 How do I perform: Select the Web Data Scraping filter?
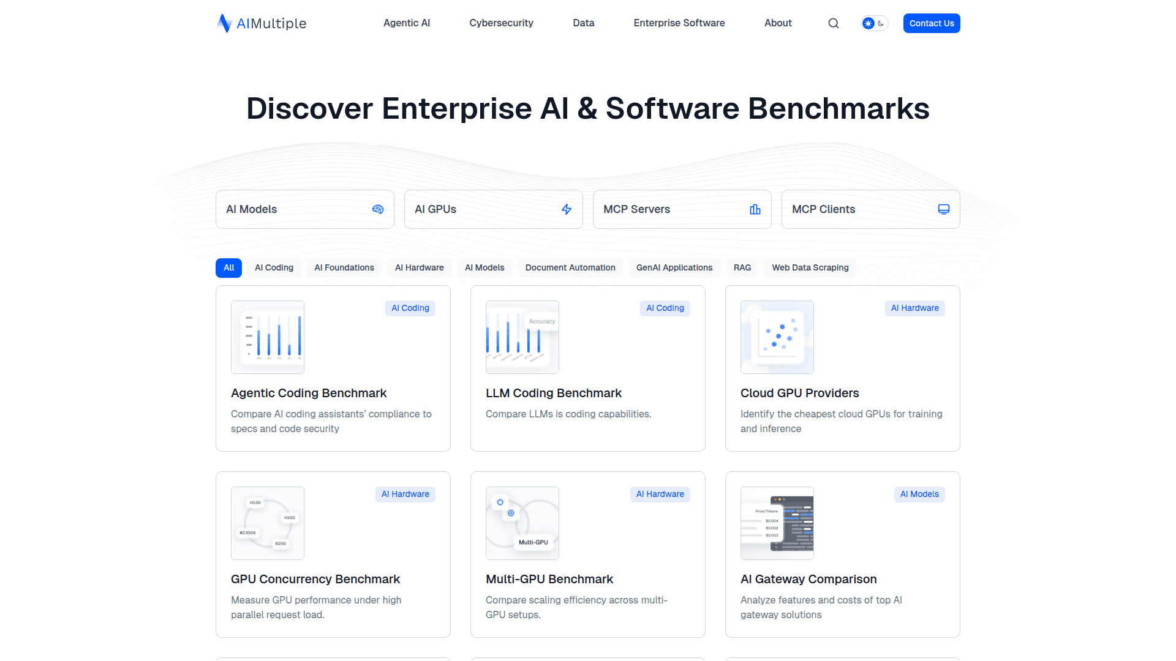point(810,267)
